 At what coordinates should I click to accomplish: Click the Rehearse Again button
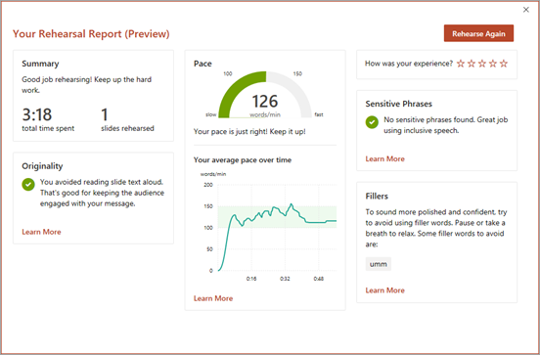(x=478, y=33)
